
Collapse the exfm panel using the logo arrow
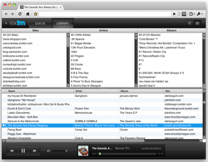tap(6, 23)
